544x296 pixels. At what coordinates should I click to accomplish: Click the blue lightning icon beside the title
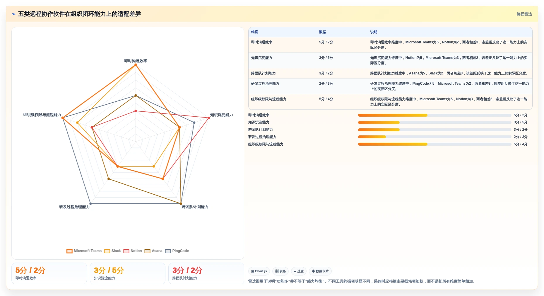click(13, 14)
